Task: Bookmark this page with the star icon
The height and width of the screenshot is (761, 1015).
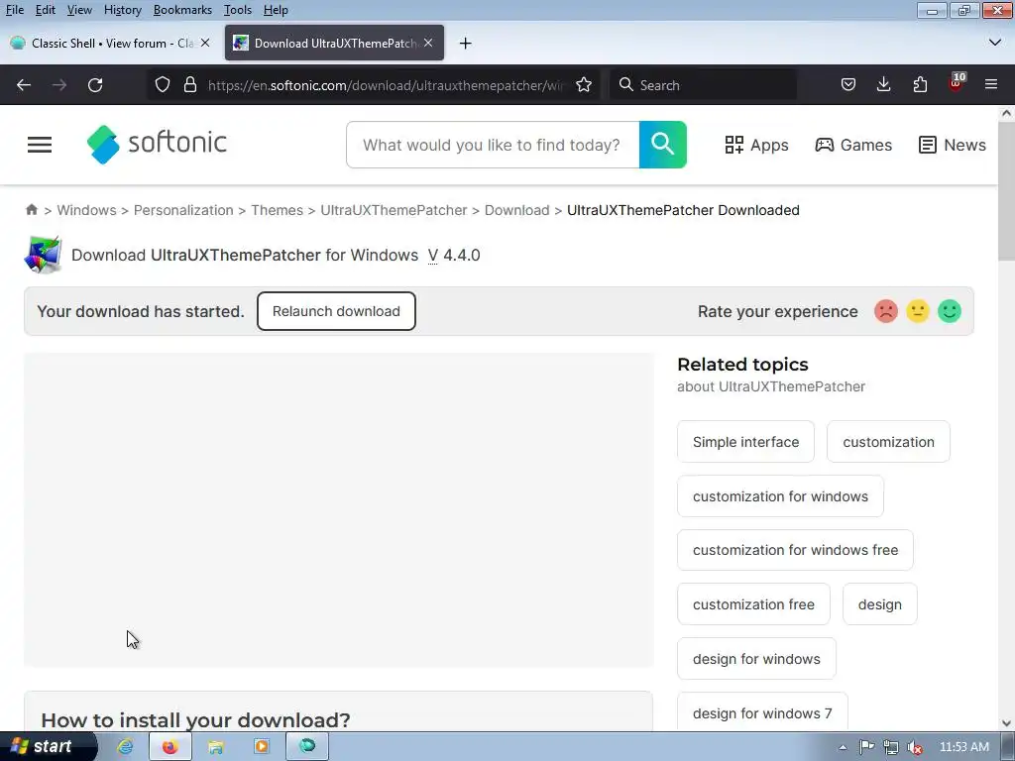Action: coord(584,85)
